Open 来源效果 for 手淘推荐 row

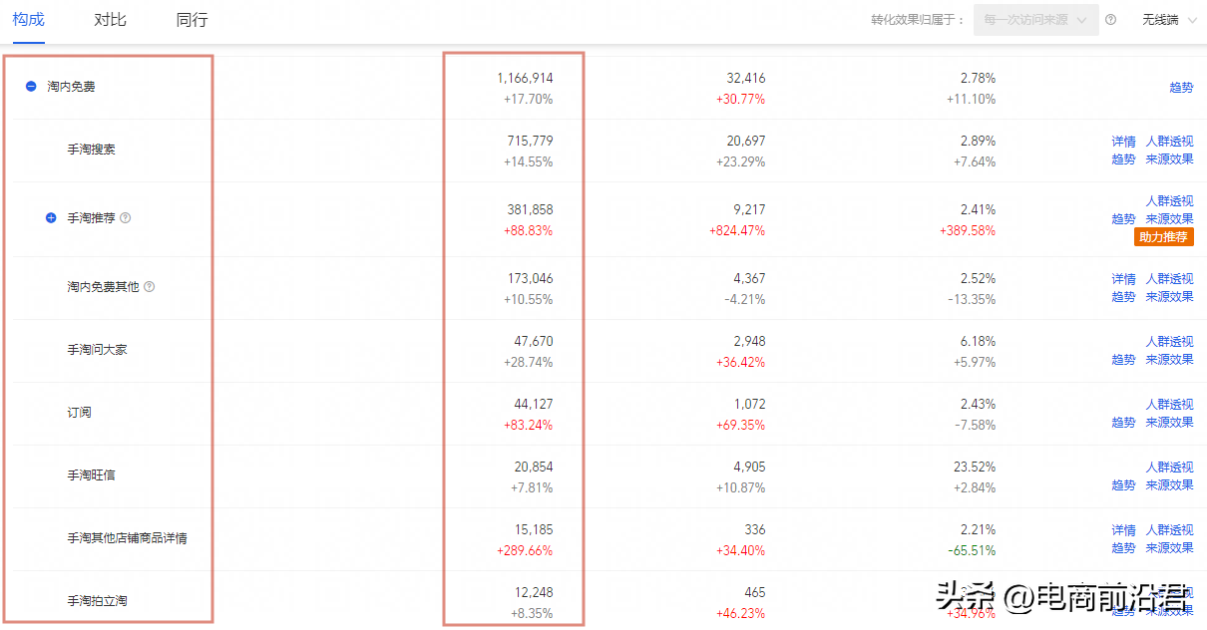[1169, 219]
